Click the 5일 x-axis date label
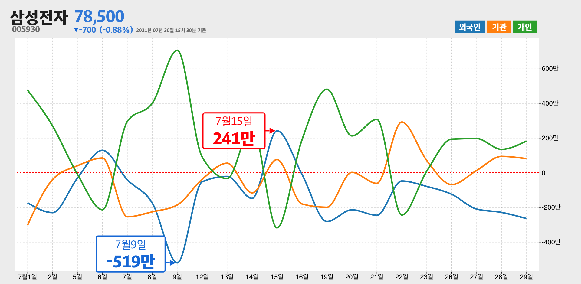This screenshot has height=284, width=581. click(77, 277)
